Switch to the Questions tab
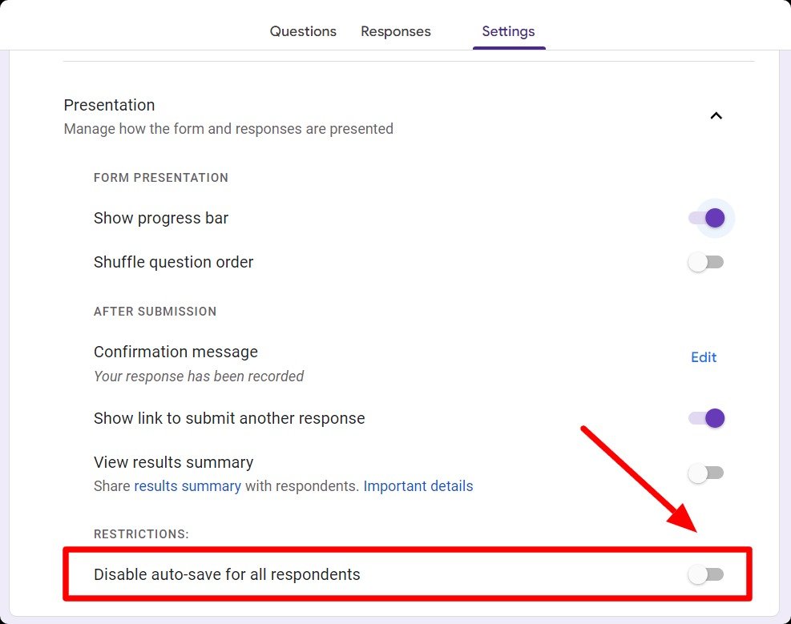The height and width of the screenshot is (624, 791). click(x=303, y=31)
